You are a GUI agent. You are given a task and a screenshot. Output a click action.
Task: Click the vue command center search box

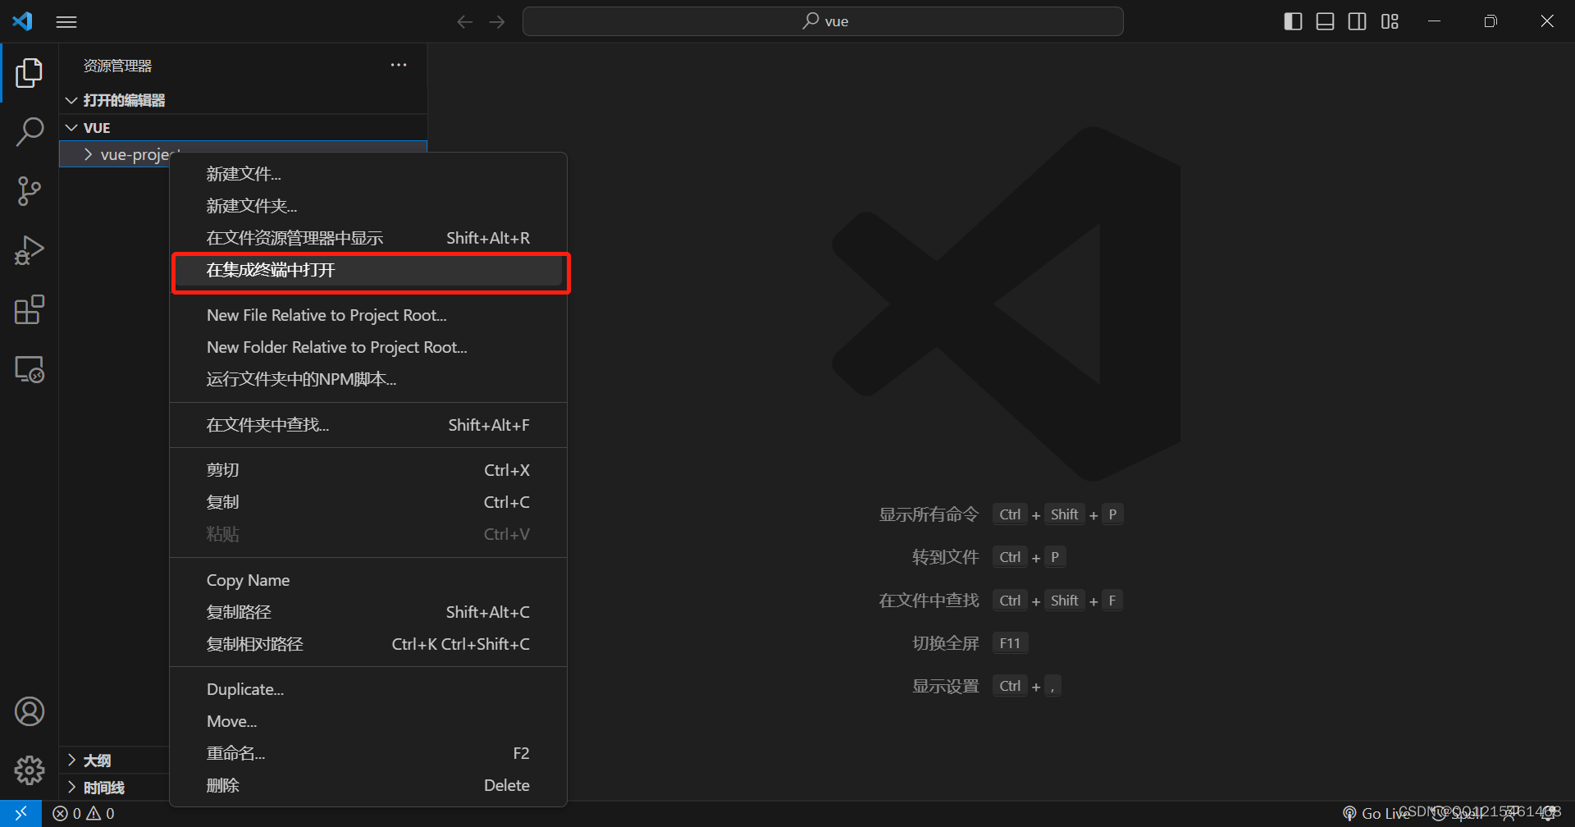point(823,21)
